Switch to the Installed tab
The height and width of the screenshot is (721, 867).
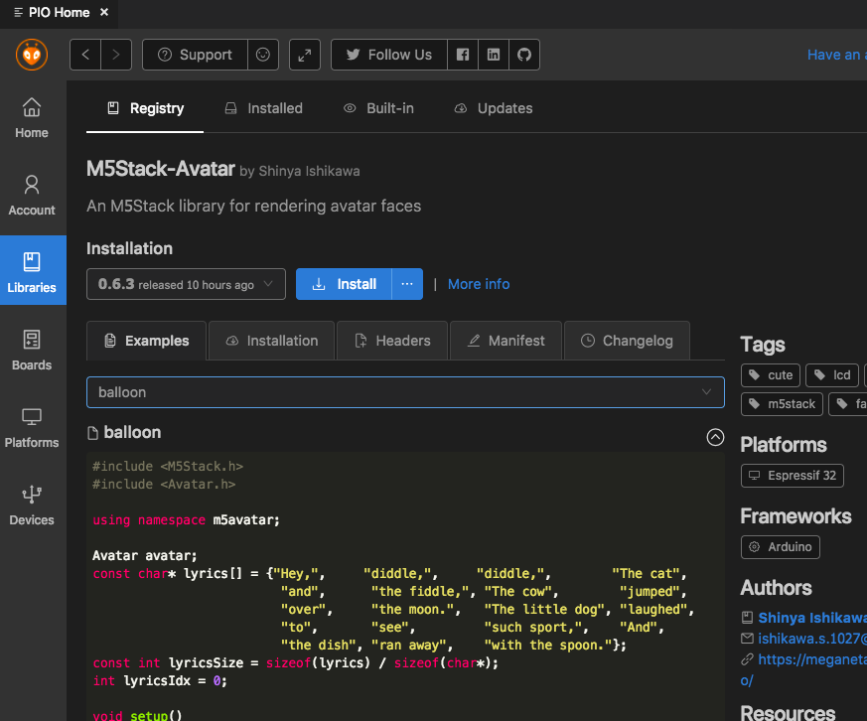(x=264, y=108)
